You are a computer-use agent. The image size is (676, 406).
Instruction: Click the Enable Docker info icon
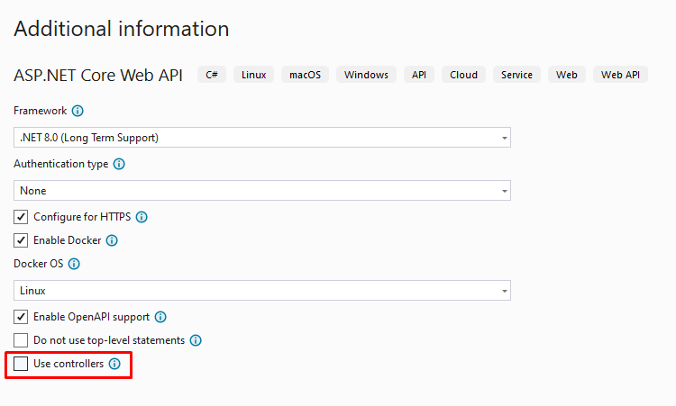112,240
